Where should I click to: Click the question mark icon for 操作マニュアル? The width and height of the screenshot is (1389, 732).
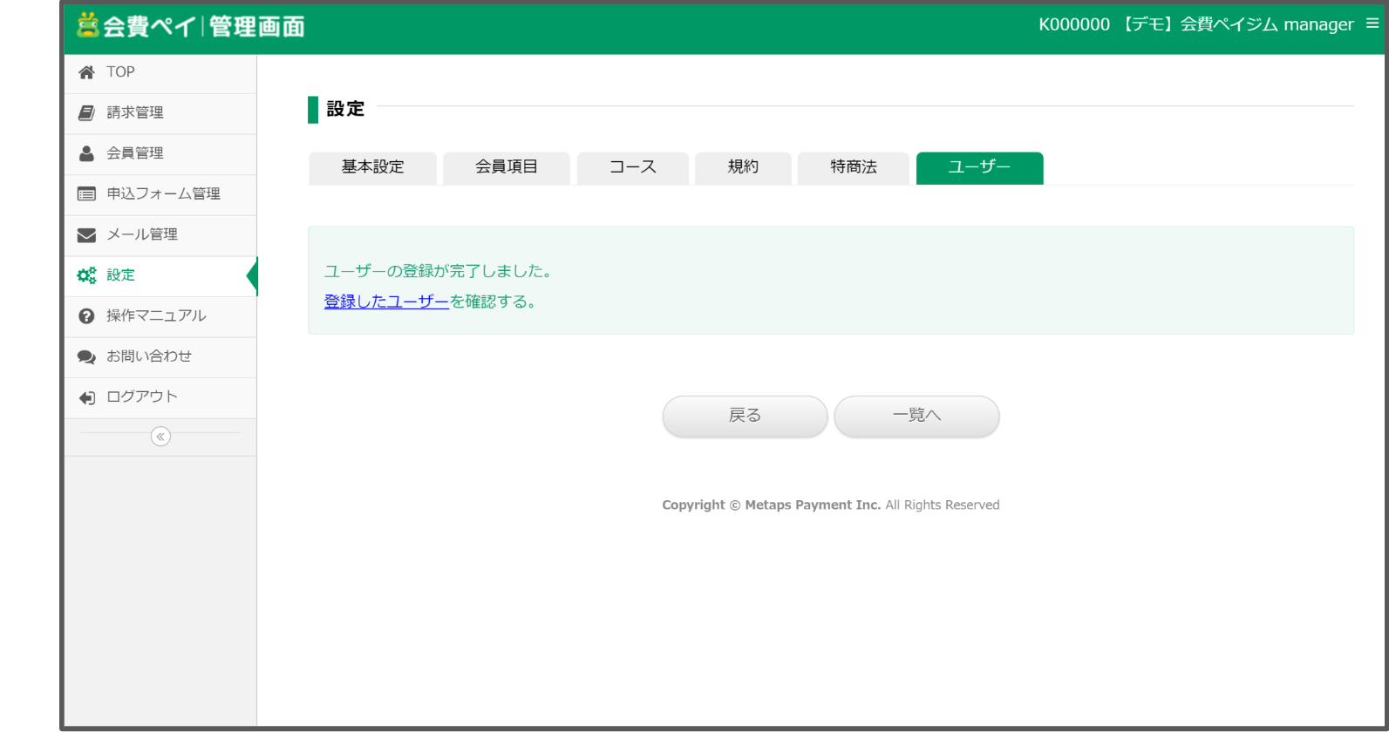(x=86, y=315)
